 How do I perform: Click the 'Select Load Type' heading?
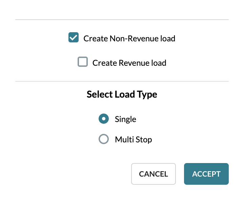tap(122, 94)
